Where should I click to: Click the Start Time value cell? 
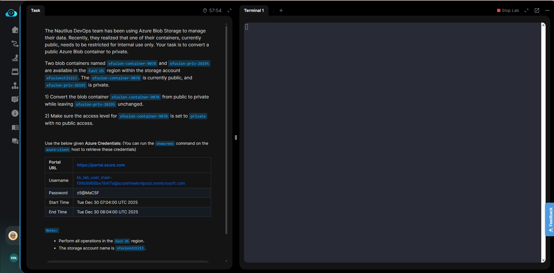(142, 202)
